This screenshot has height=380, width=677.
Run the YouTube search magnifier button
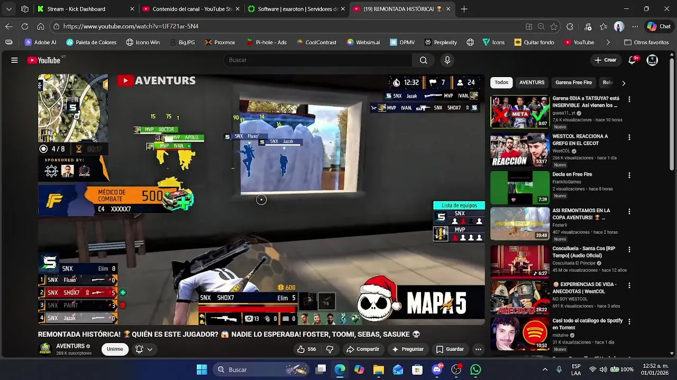coord(423,60)
